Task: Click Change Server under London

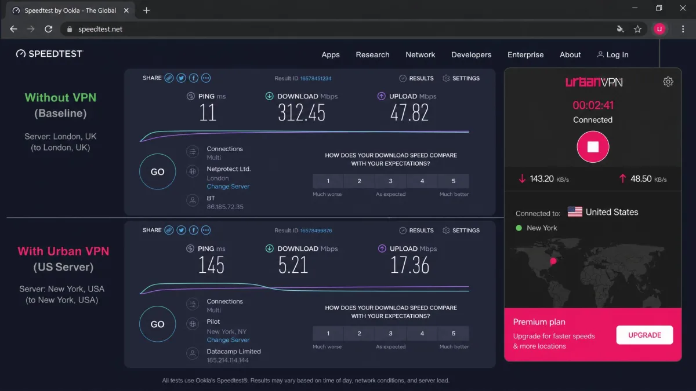Action: coord(228,187)
